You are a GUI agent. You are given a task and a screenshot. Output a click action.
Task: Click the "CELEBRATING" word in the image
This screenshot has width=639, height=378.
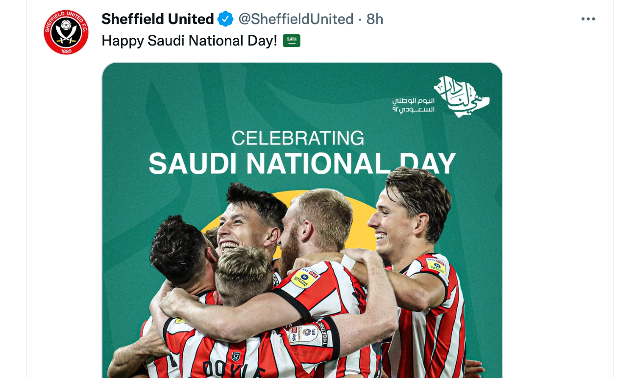pos(298,138)
